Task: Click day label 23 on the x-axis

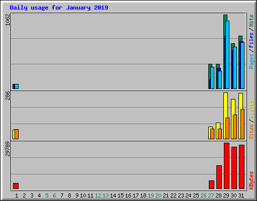Action: 181,195
